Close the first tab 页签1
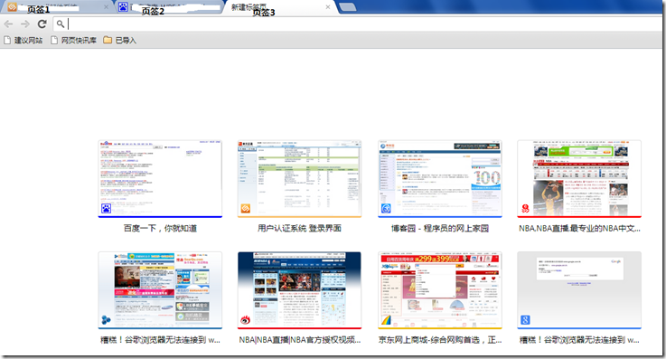The image size is (666, 359). coord(107,7)
